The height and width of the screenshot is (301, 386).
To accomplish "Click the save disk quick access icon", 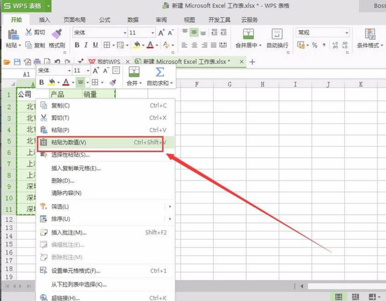I will tap(17, 62).
